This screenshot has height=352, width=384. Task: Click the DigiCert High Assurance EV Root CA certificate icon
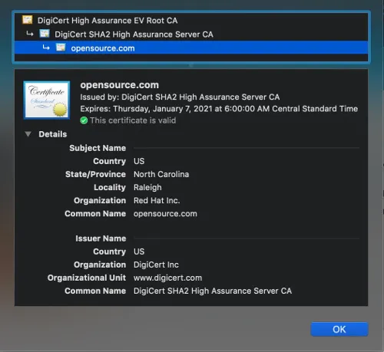click(28, 20)
